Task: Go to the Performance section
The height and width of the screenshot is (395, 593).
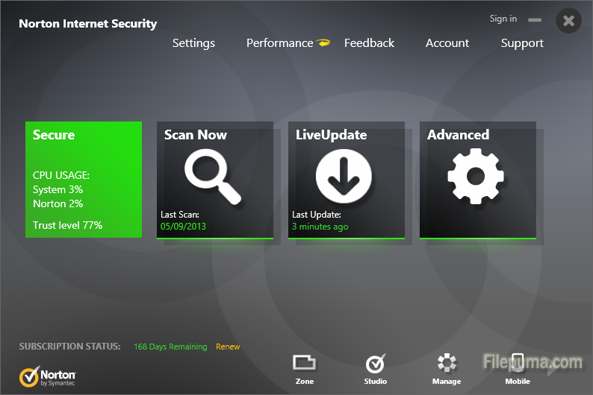Action: (x=279, y=43)
